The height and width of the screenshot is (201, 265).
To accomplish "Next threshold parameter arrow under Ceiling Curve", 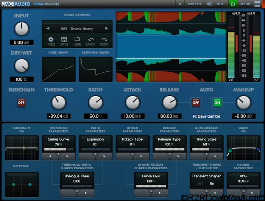I will [x=67, y=156].
